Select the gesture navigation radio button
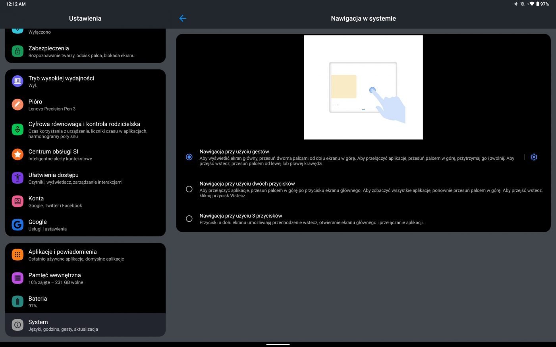The width and height of the screenshot is (556, 347). click(x=189, y=157)
